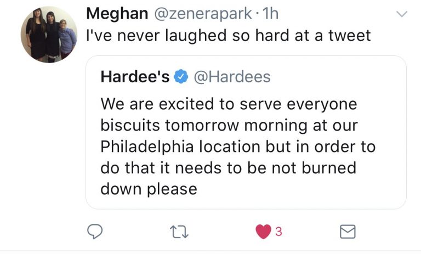
Task: Open Meghan's profile picture
Action: [x=49, y=35]
